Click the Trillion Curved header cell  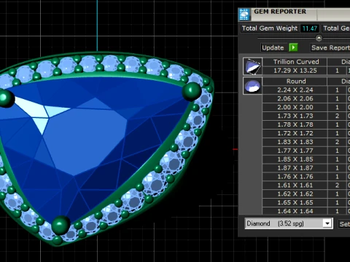[295, 62]
